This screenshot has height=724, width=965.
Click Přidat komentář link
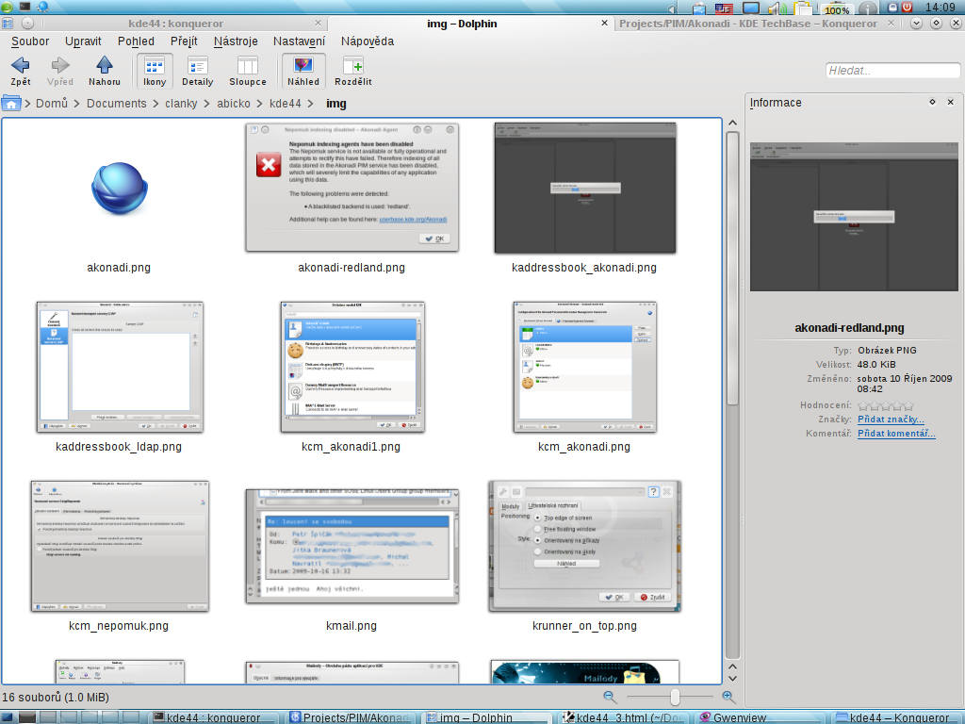click(896, 434)
